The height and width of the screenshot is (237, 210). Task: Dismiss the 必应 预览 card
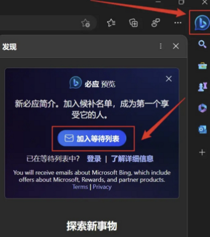(169, 78)
